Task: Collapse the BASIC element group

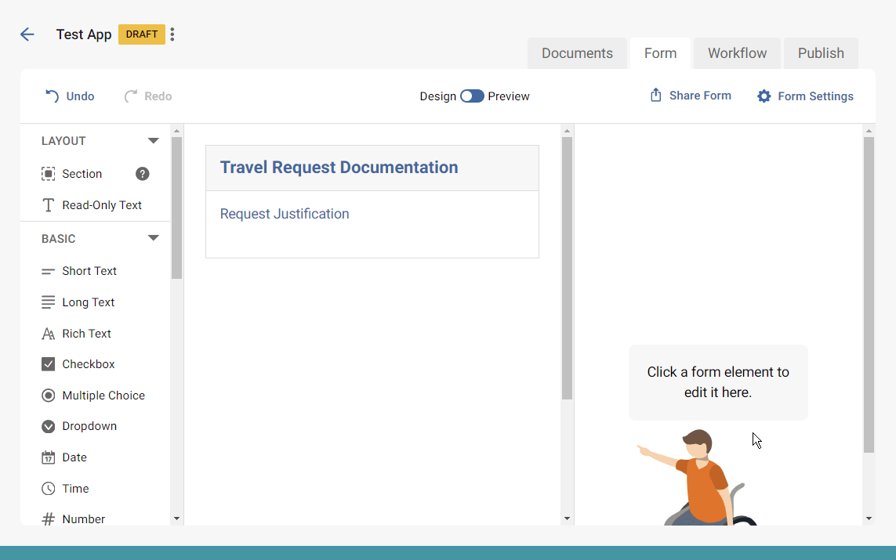Action: tap(154, 237)
